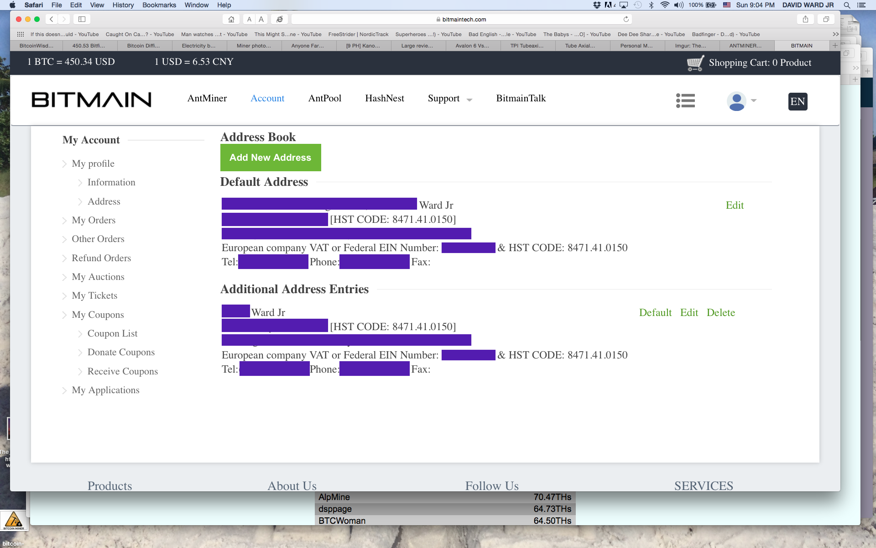
Task: Click the shopping cart icon
Action: pyautogui.click(x=695, y=63)
